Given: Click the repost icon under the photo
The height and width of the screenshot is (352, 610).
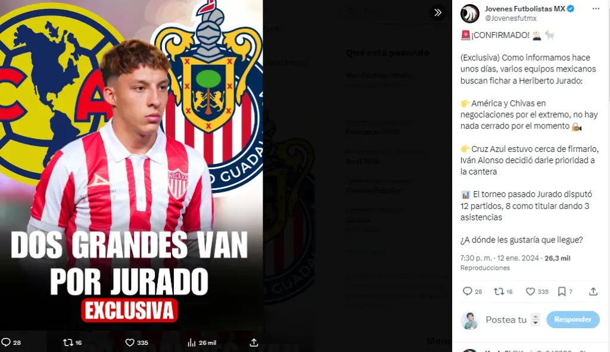Looking at the screenshot, I should [x=68, y=342].
